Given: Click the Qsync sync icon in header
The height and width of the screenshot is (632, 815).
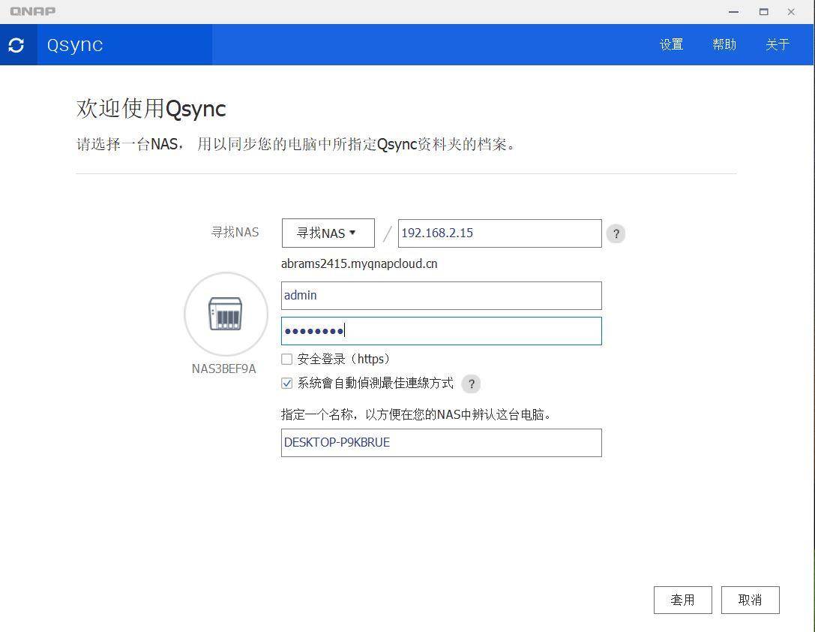Looking at the screenshot, I should click(x=16, y=44).
